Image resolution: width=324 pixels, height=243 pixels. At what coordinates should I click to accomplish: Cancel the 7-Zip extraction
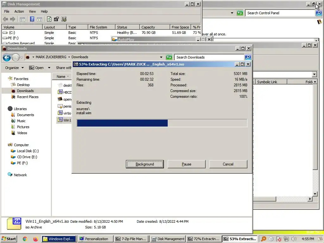228,164
